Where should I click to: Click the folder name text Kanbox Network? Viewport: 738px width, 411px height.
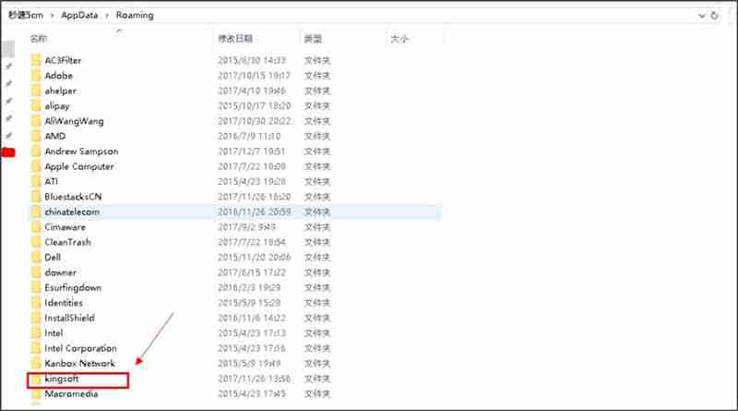tap(80, 363)
